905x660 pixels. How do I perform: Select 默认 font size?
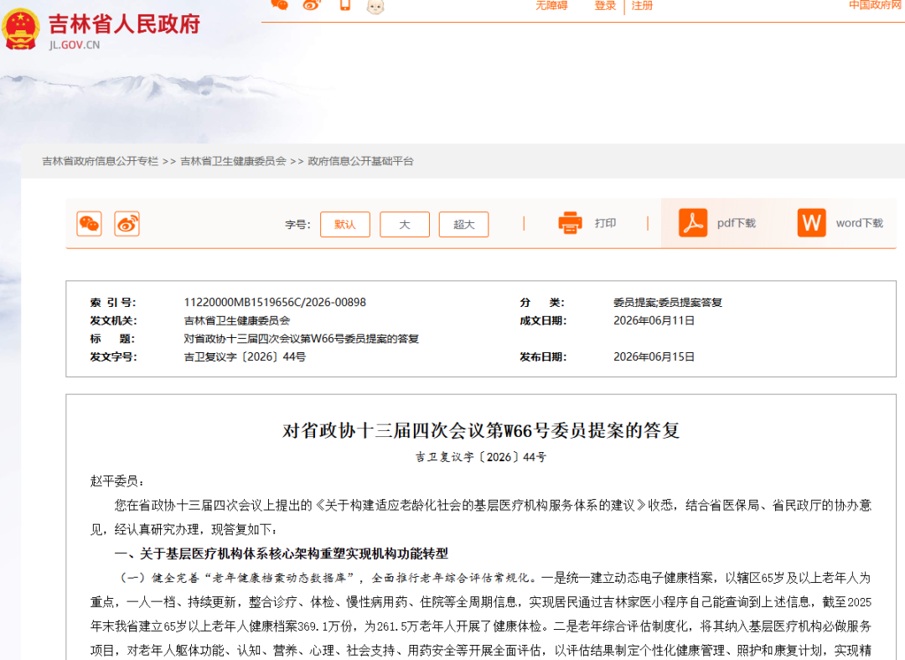click(345, 225)
